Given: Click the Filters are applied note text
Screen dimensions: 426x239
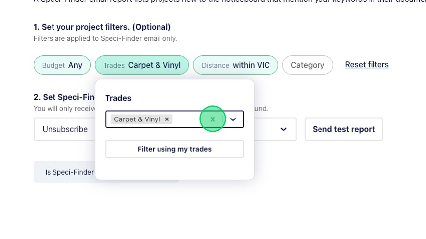Looking at the screenshot, I should coord(105,38).
